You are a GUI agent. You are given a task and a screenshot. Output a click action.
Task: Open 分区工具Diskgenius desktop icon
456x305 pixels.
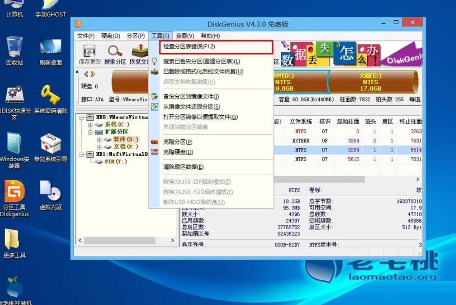point(14,198)
